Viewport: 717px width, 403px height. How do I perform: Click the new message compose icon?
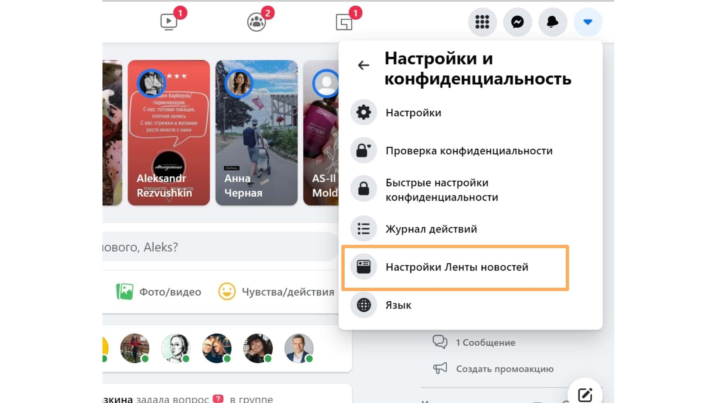coord(584,395)
